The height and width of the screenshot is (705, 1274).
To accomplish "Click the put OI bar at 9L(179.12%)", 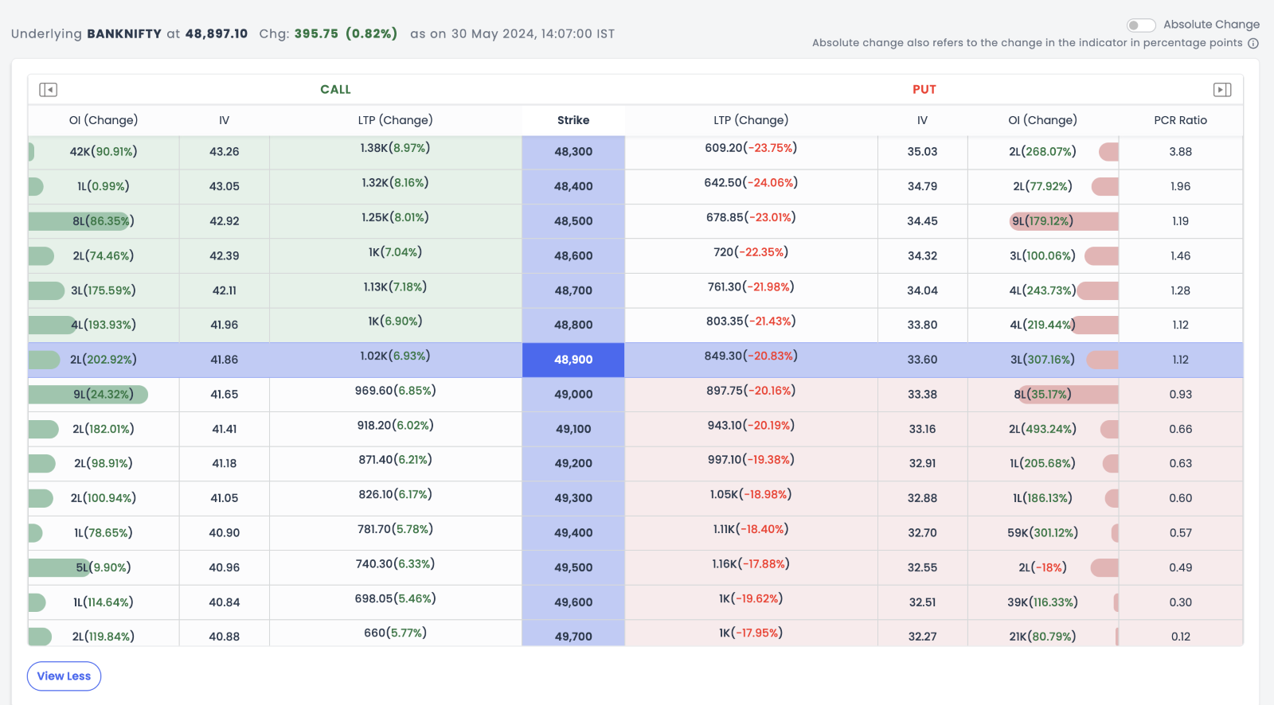I will click(1063, 221).
